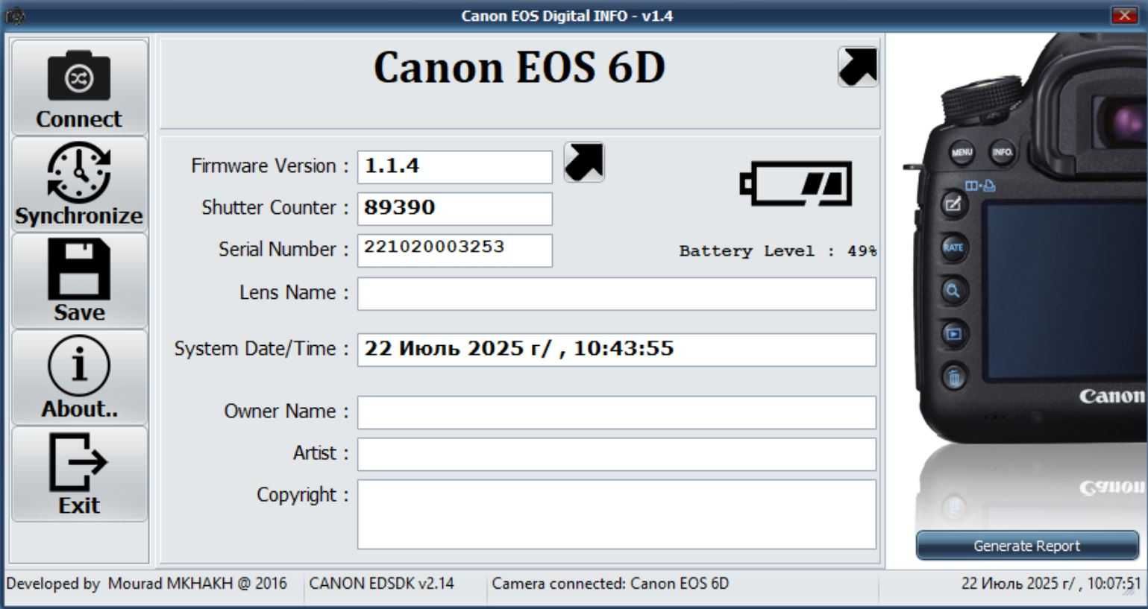Click the 'Artist :' label
This screenshot has height=609, width=1148.
pyautogui.click(x=321, y=453)
